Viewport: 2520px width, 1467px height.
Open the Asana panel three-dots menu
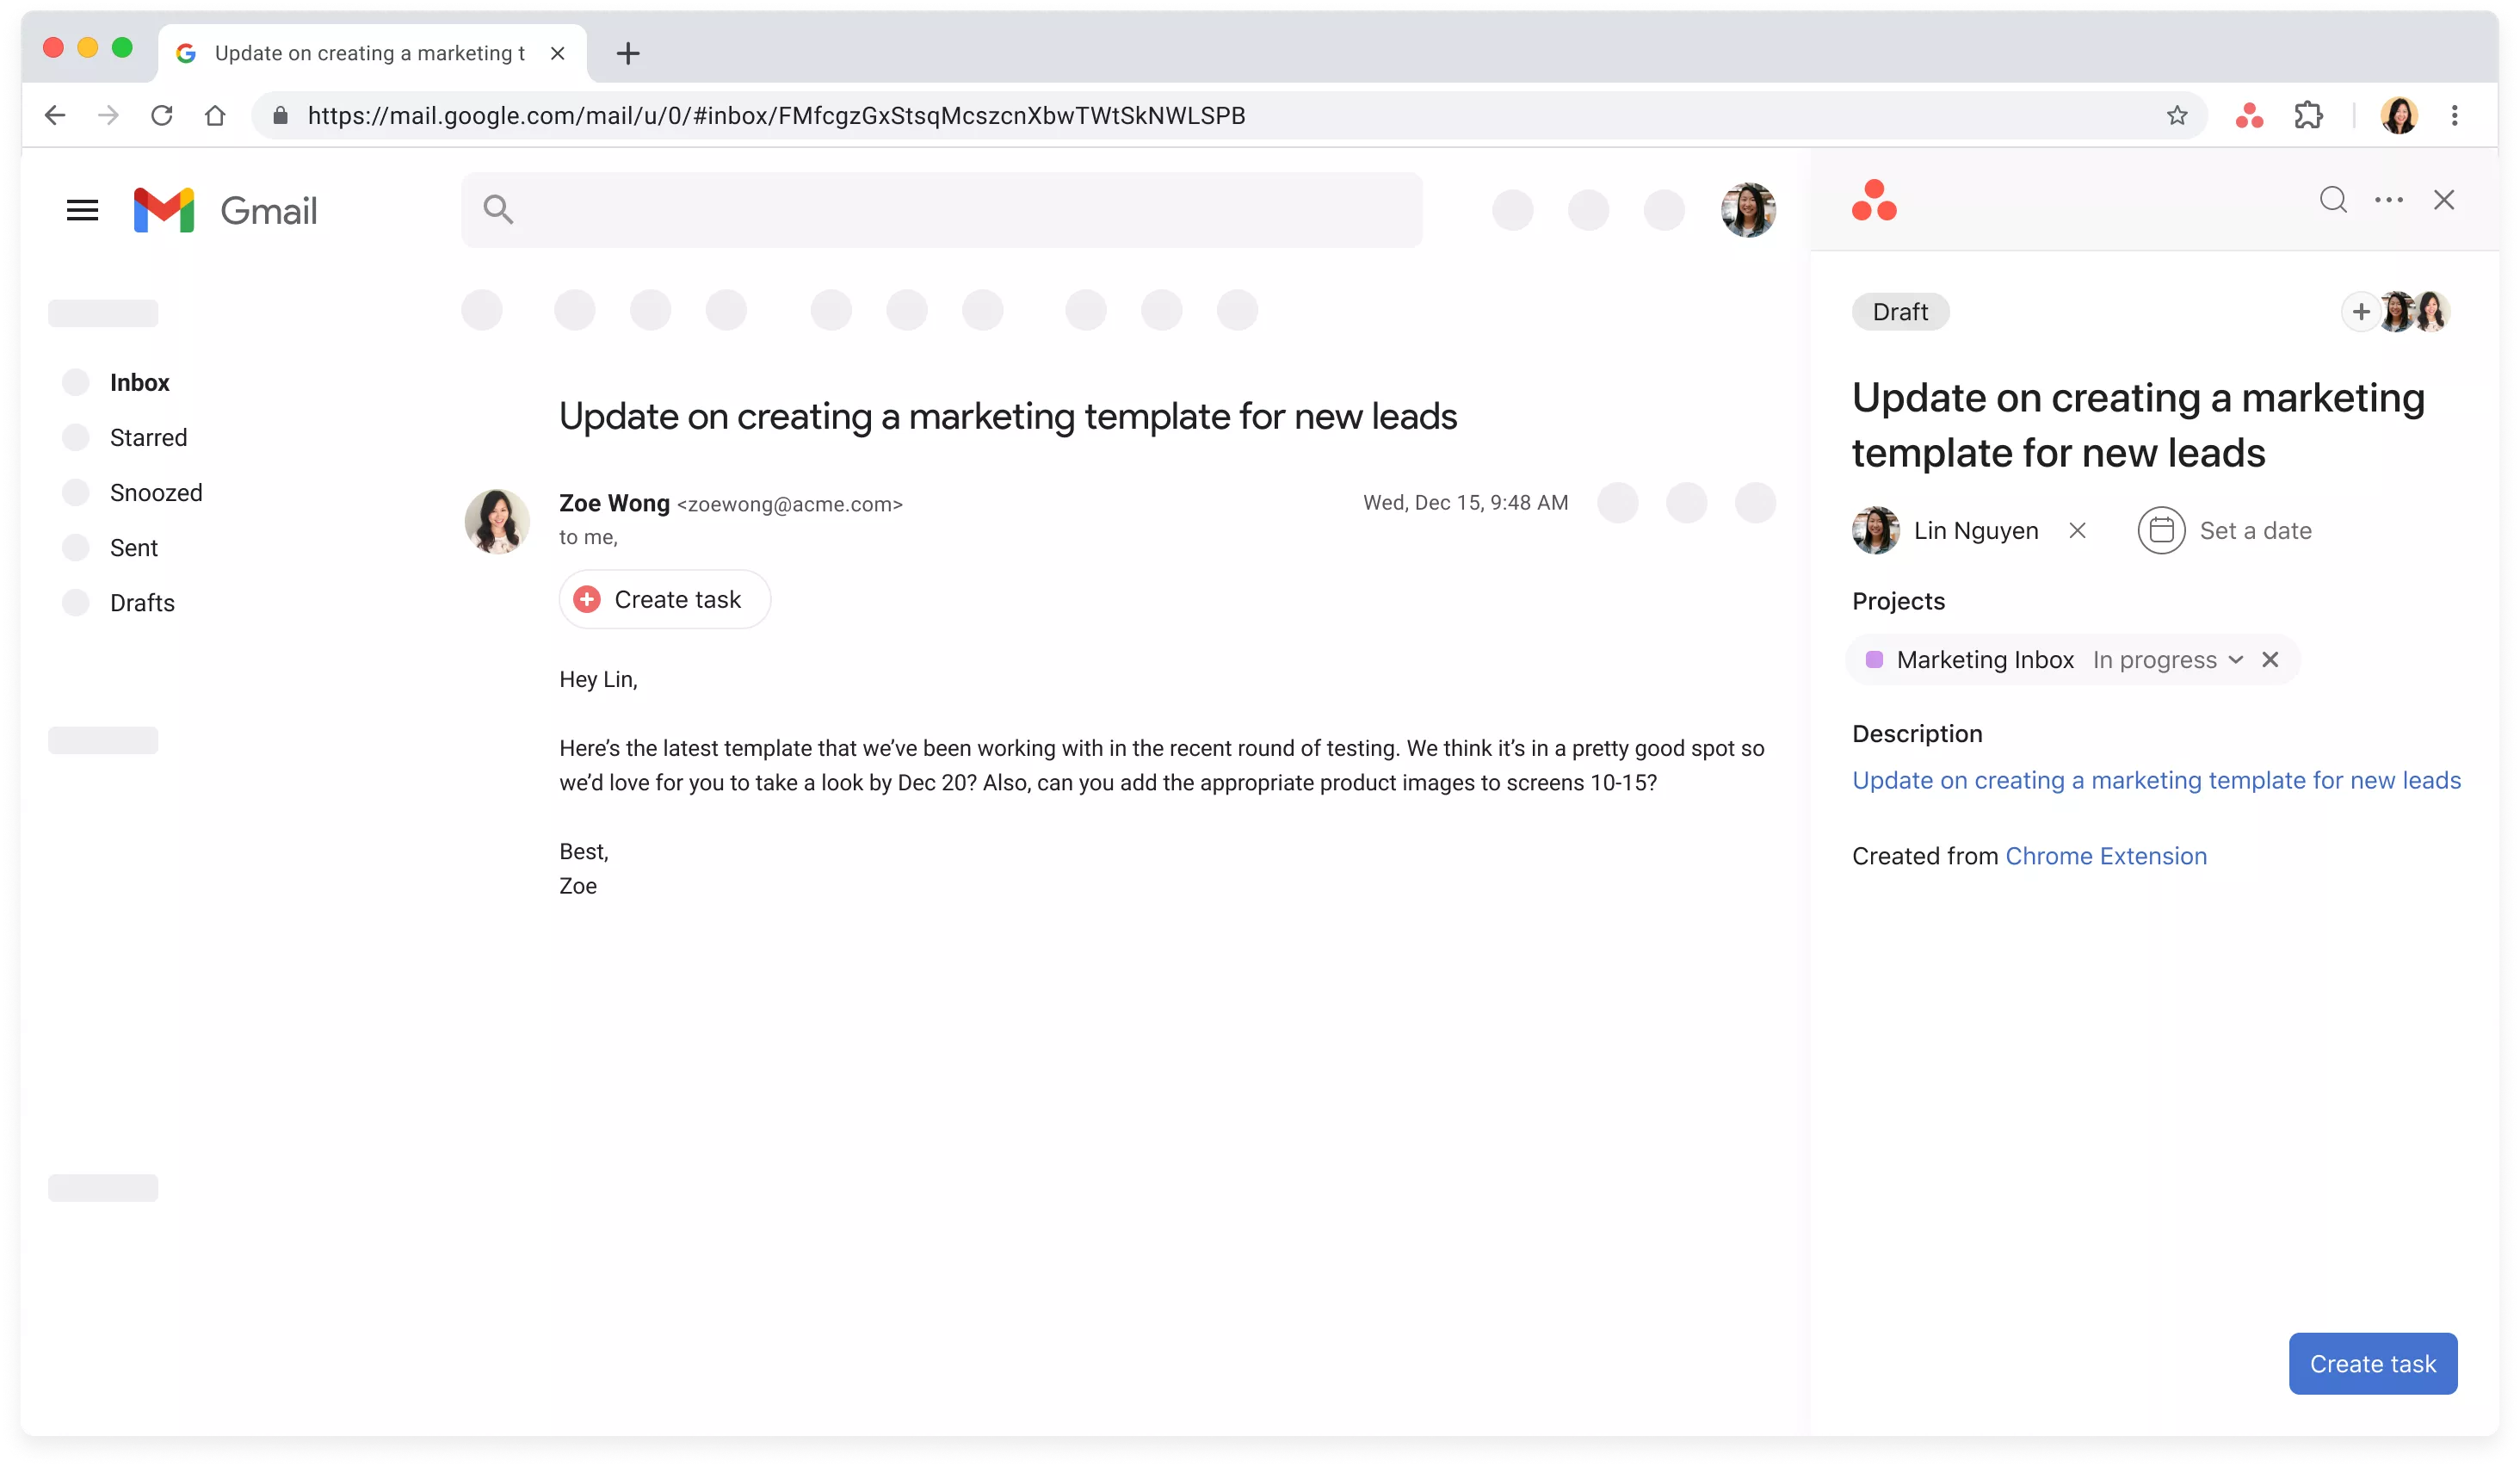click(2389, 200)
